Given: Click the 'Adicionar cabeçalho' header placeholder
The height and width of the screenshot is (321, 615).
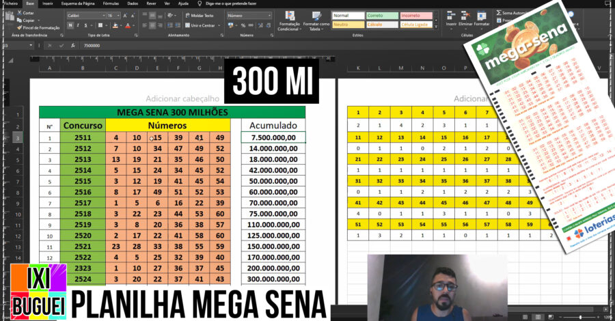Looking at the screenshot, I should click(182, 99).
